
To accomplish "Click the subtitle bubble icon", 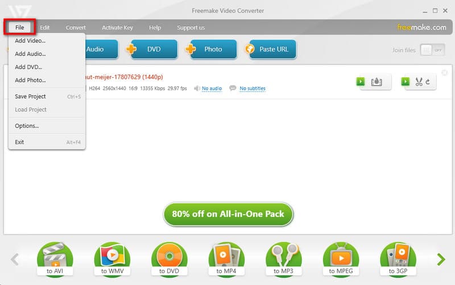I will coord(233,88).
